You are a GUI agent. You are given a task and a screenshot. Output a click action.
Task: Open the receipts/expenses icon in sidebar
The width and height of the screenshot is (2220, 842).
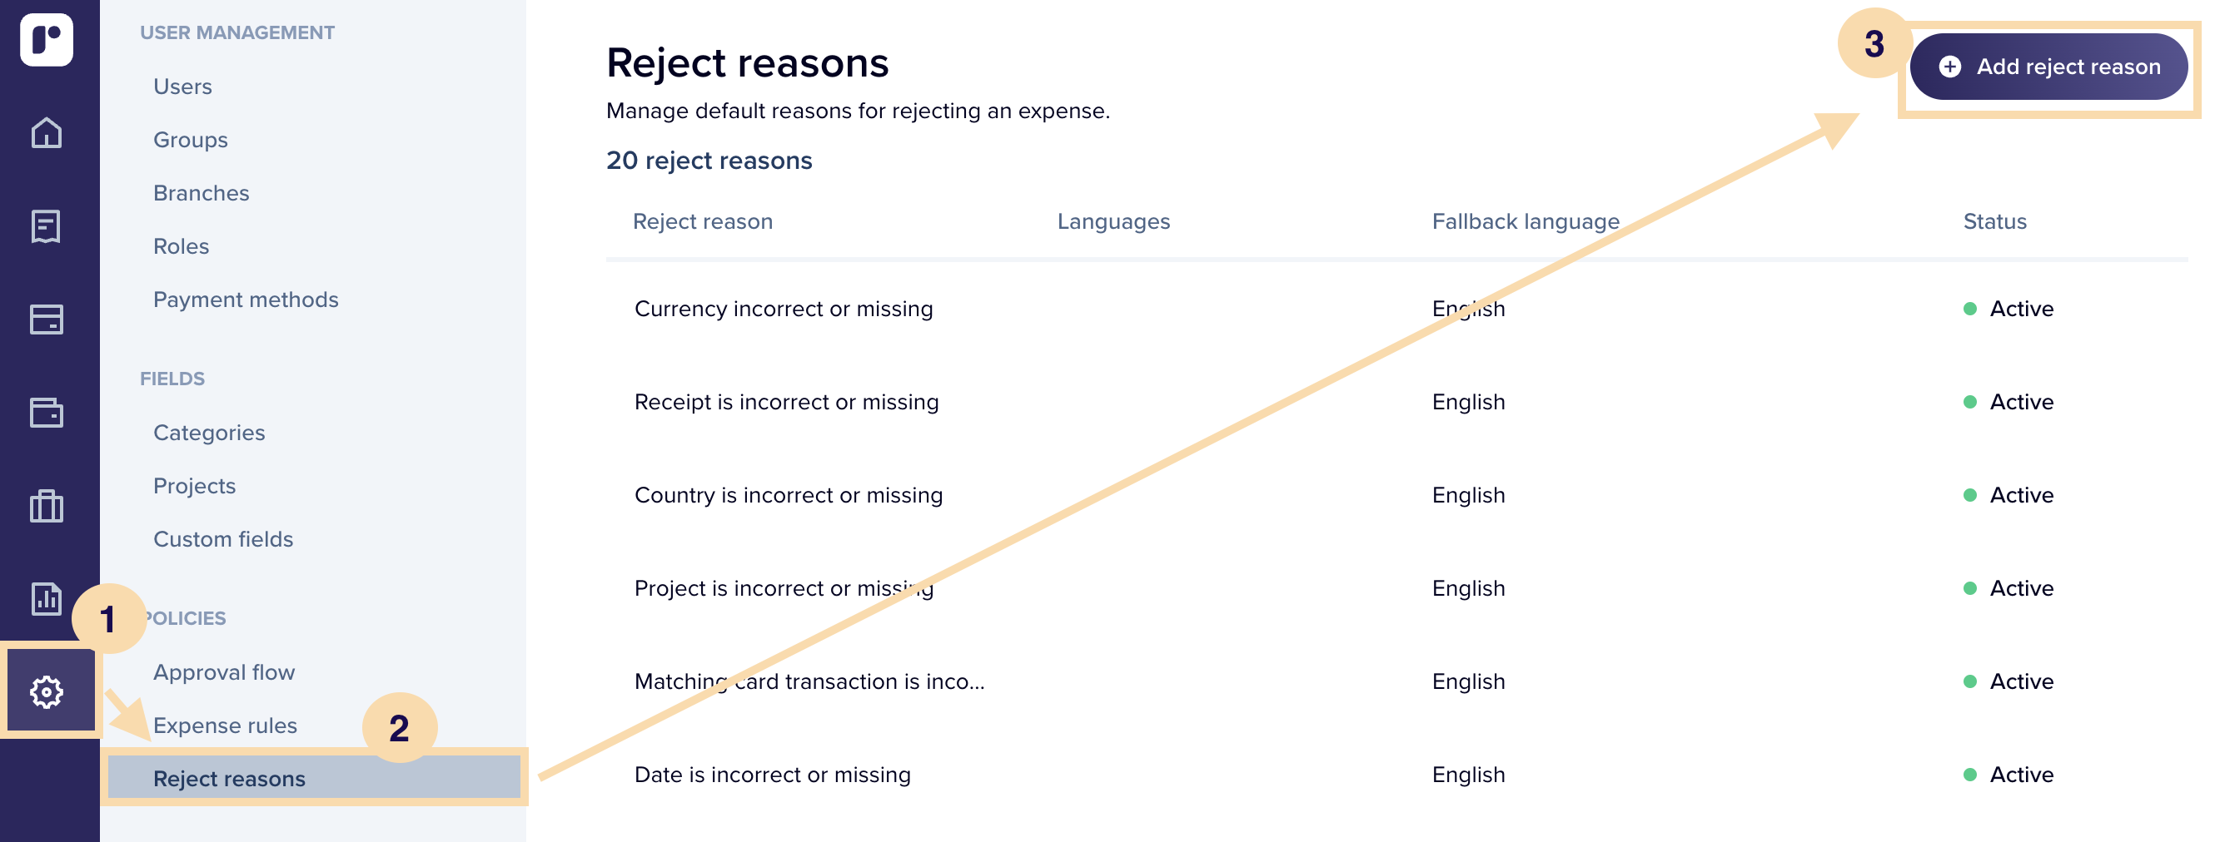click(47, 226)
